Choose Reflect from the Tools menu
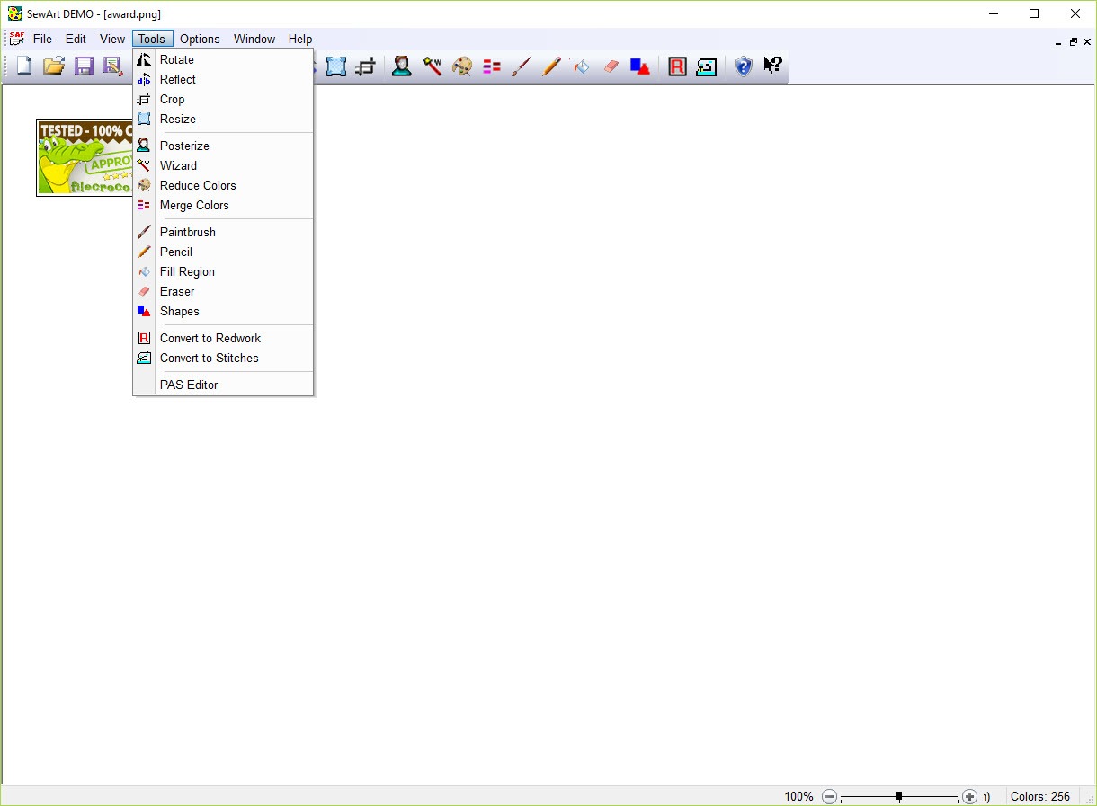Viewport: 1097px width, 806px height. [x=178, y=79]
